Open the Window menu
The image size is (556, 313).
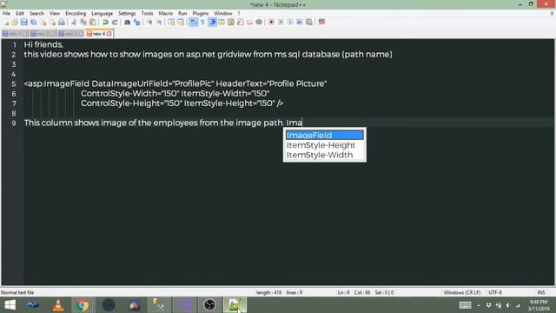223,14
